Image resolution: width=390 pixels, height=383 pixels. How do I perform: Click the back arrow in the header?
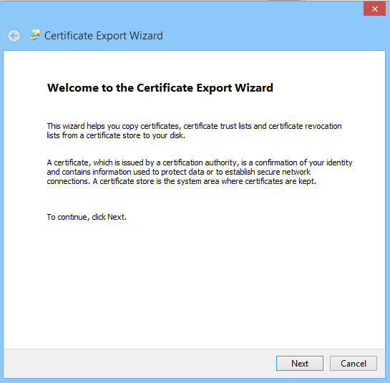(x=14, y=36)
